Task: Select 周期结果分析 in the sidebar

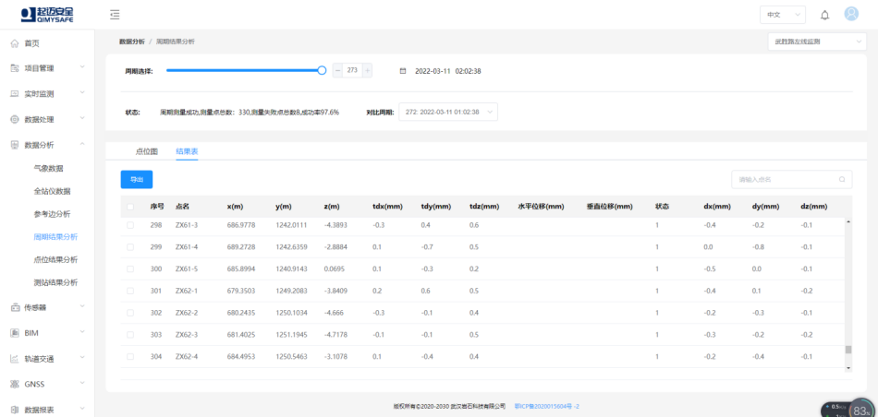Action: [x=55, y=237]
